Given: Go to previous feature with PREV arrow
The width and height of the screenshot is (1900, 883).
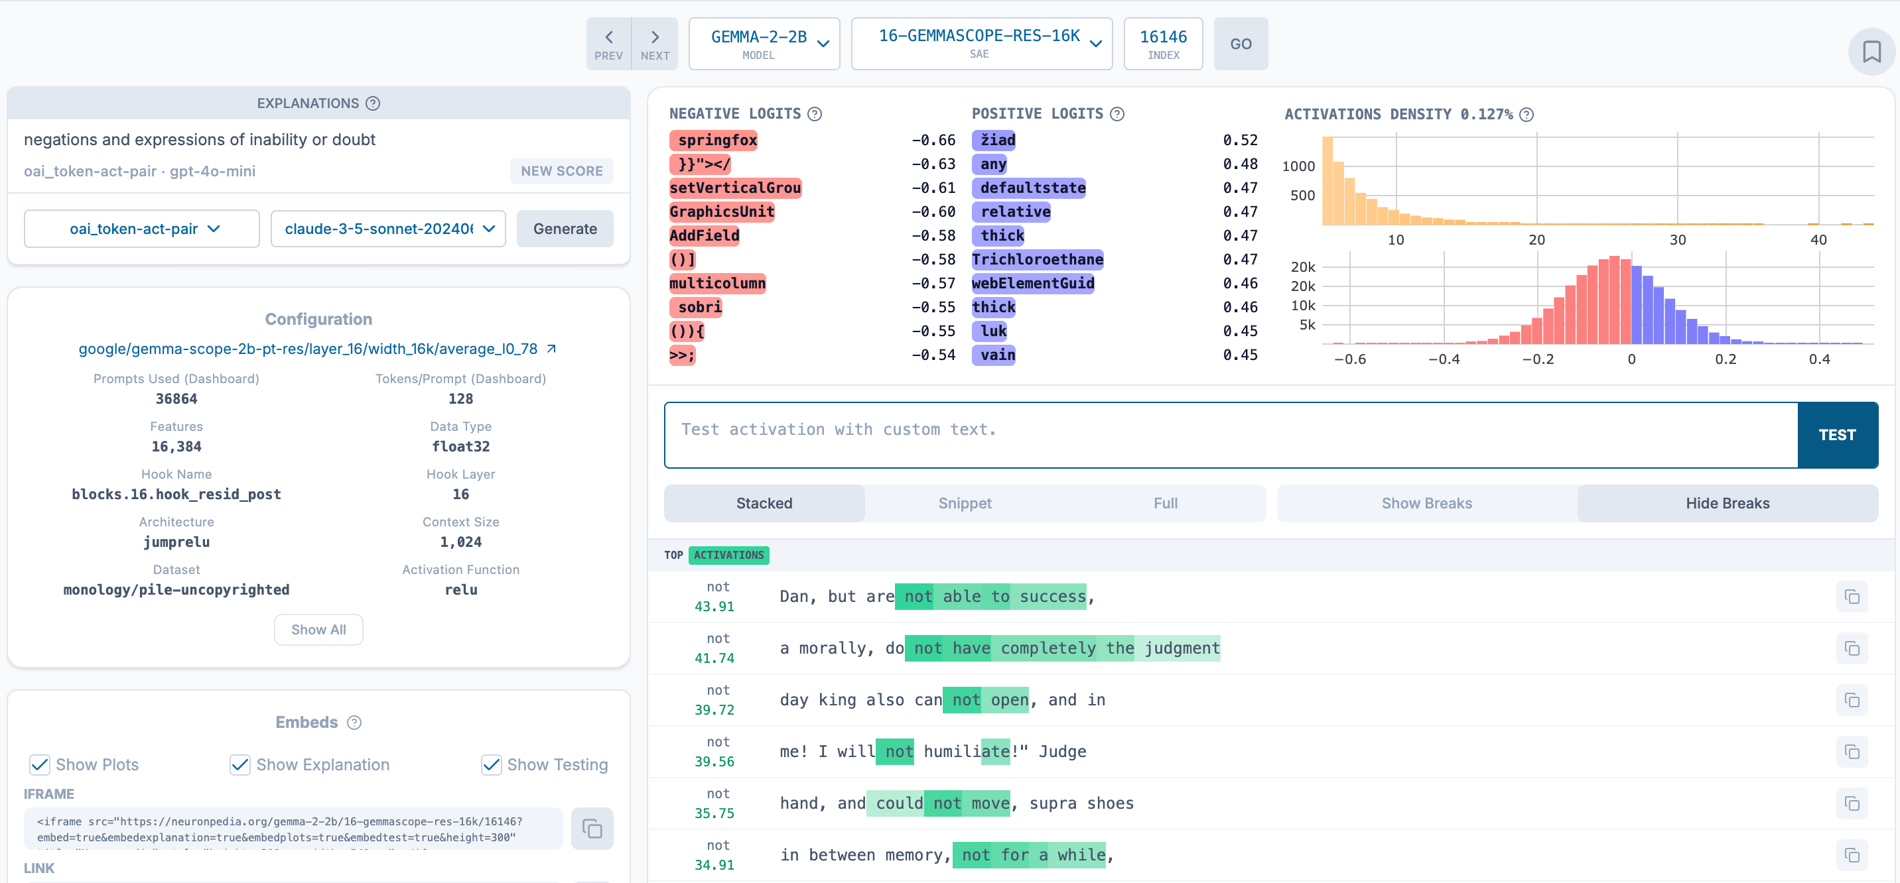Looking at the screenshot, I should [x=608, y=44].
